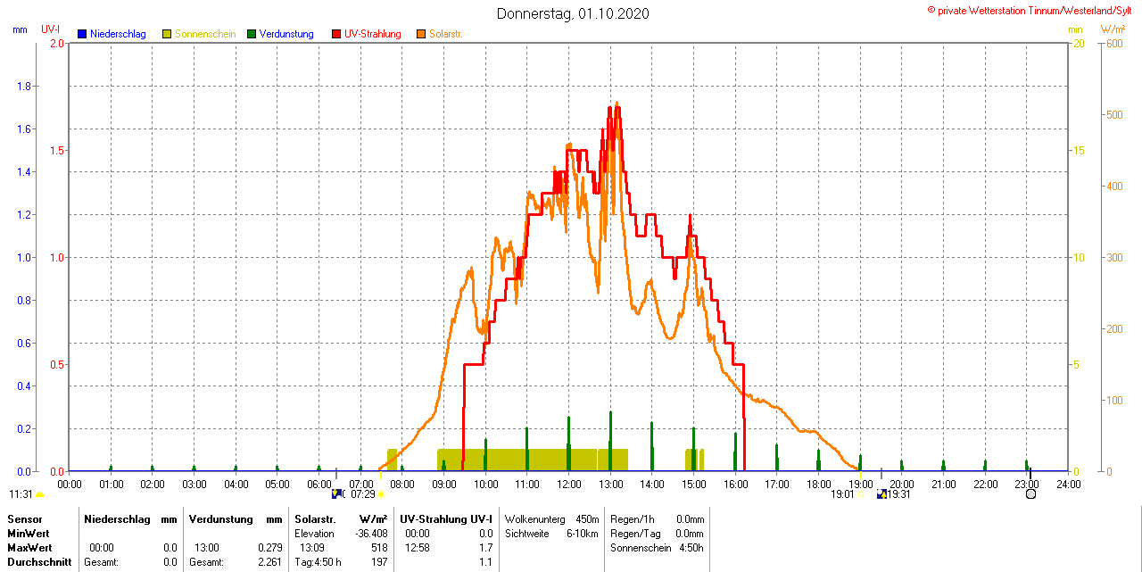The height and width of the screenshot is (572, 1142).
Task: Click the 'UV-I' axis unit label at top left
Action: 51,29
